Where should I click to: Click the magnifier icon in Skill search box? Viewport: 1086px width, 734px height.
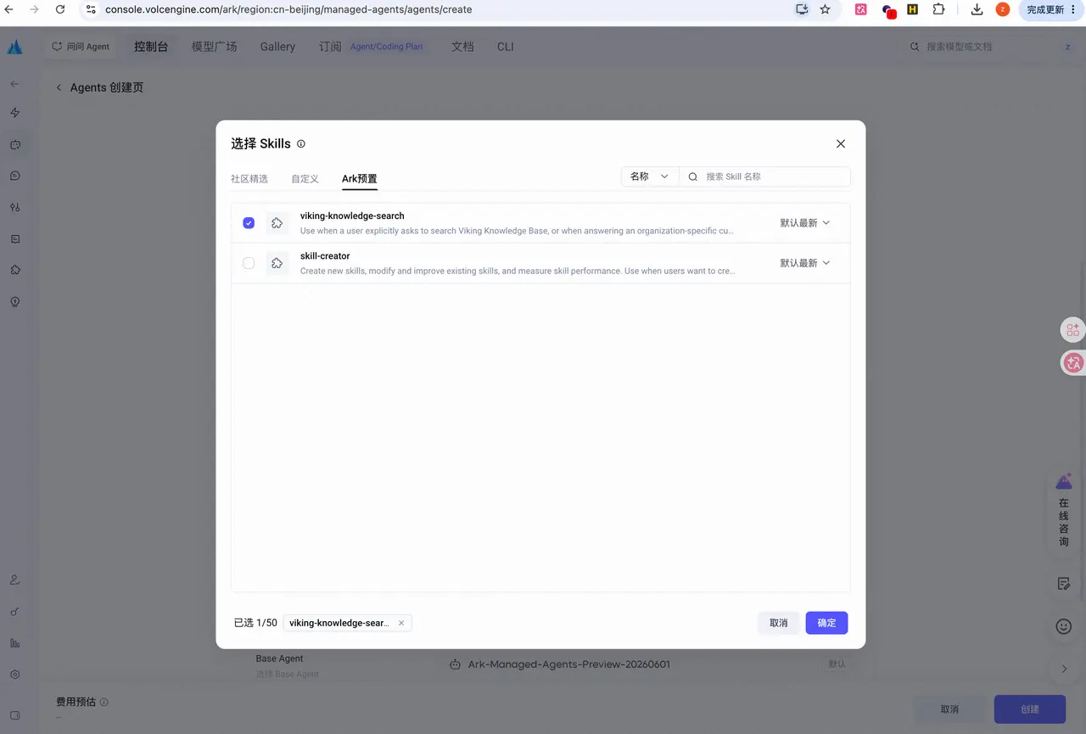[693, 176]
